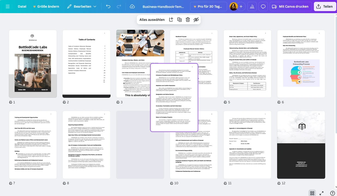Click the print icon of page 2

coord(64,102)
